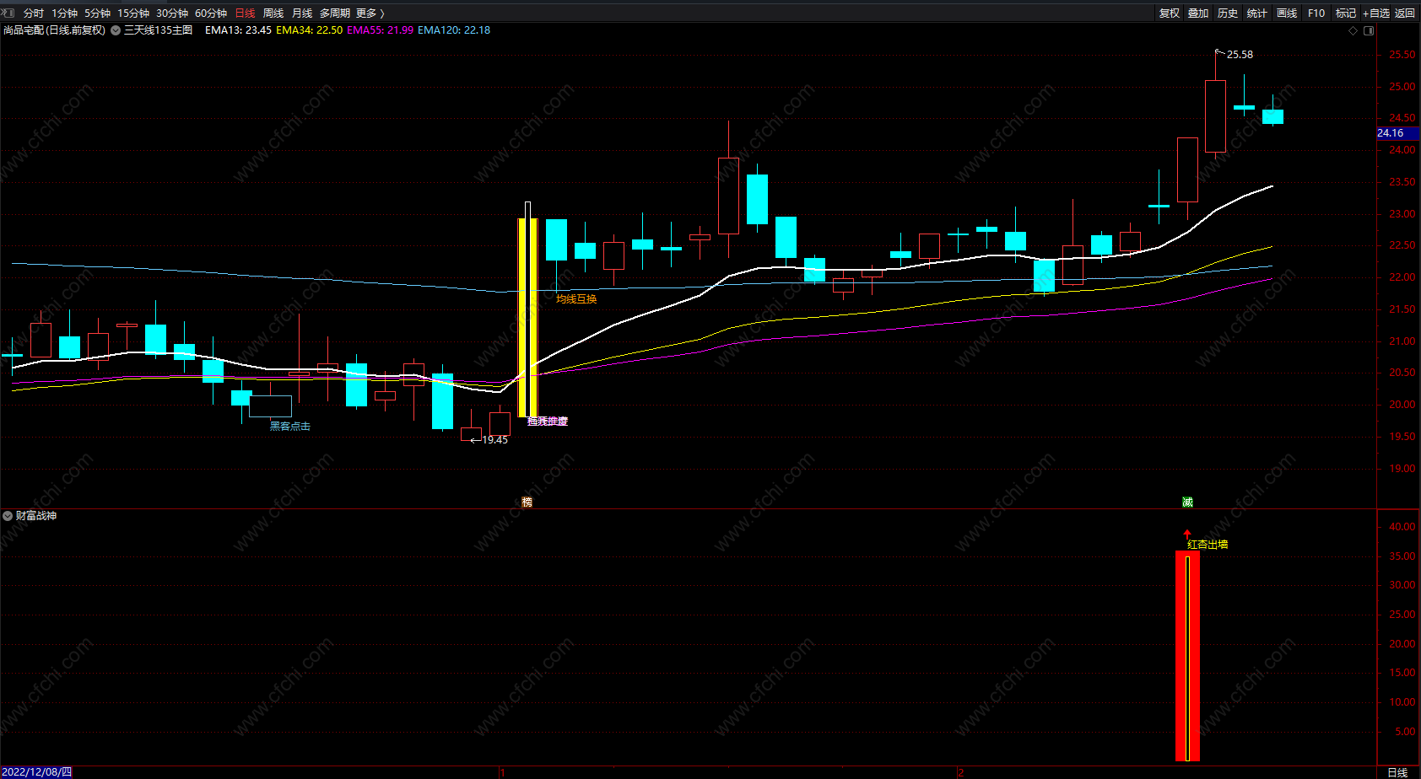Click the 黑客点击 signal label
This screenshot has height=779, width=1421.
(x=290, y=427)
